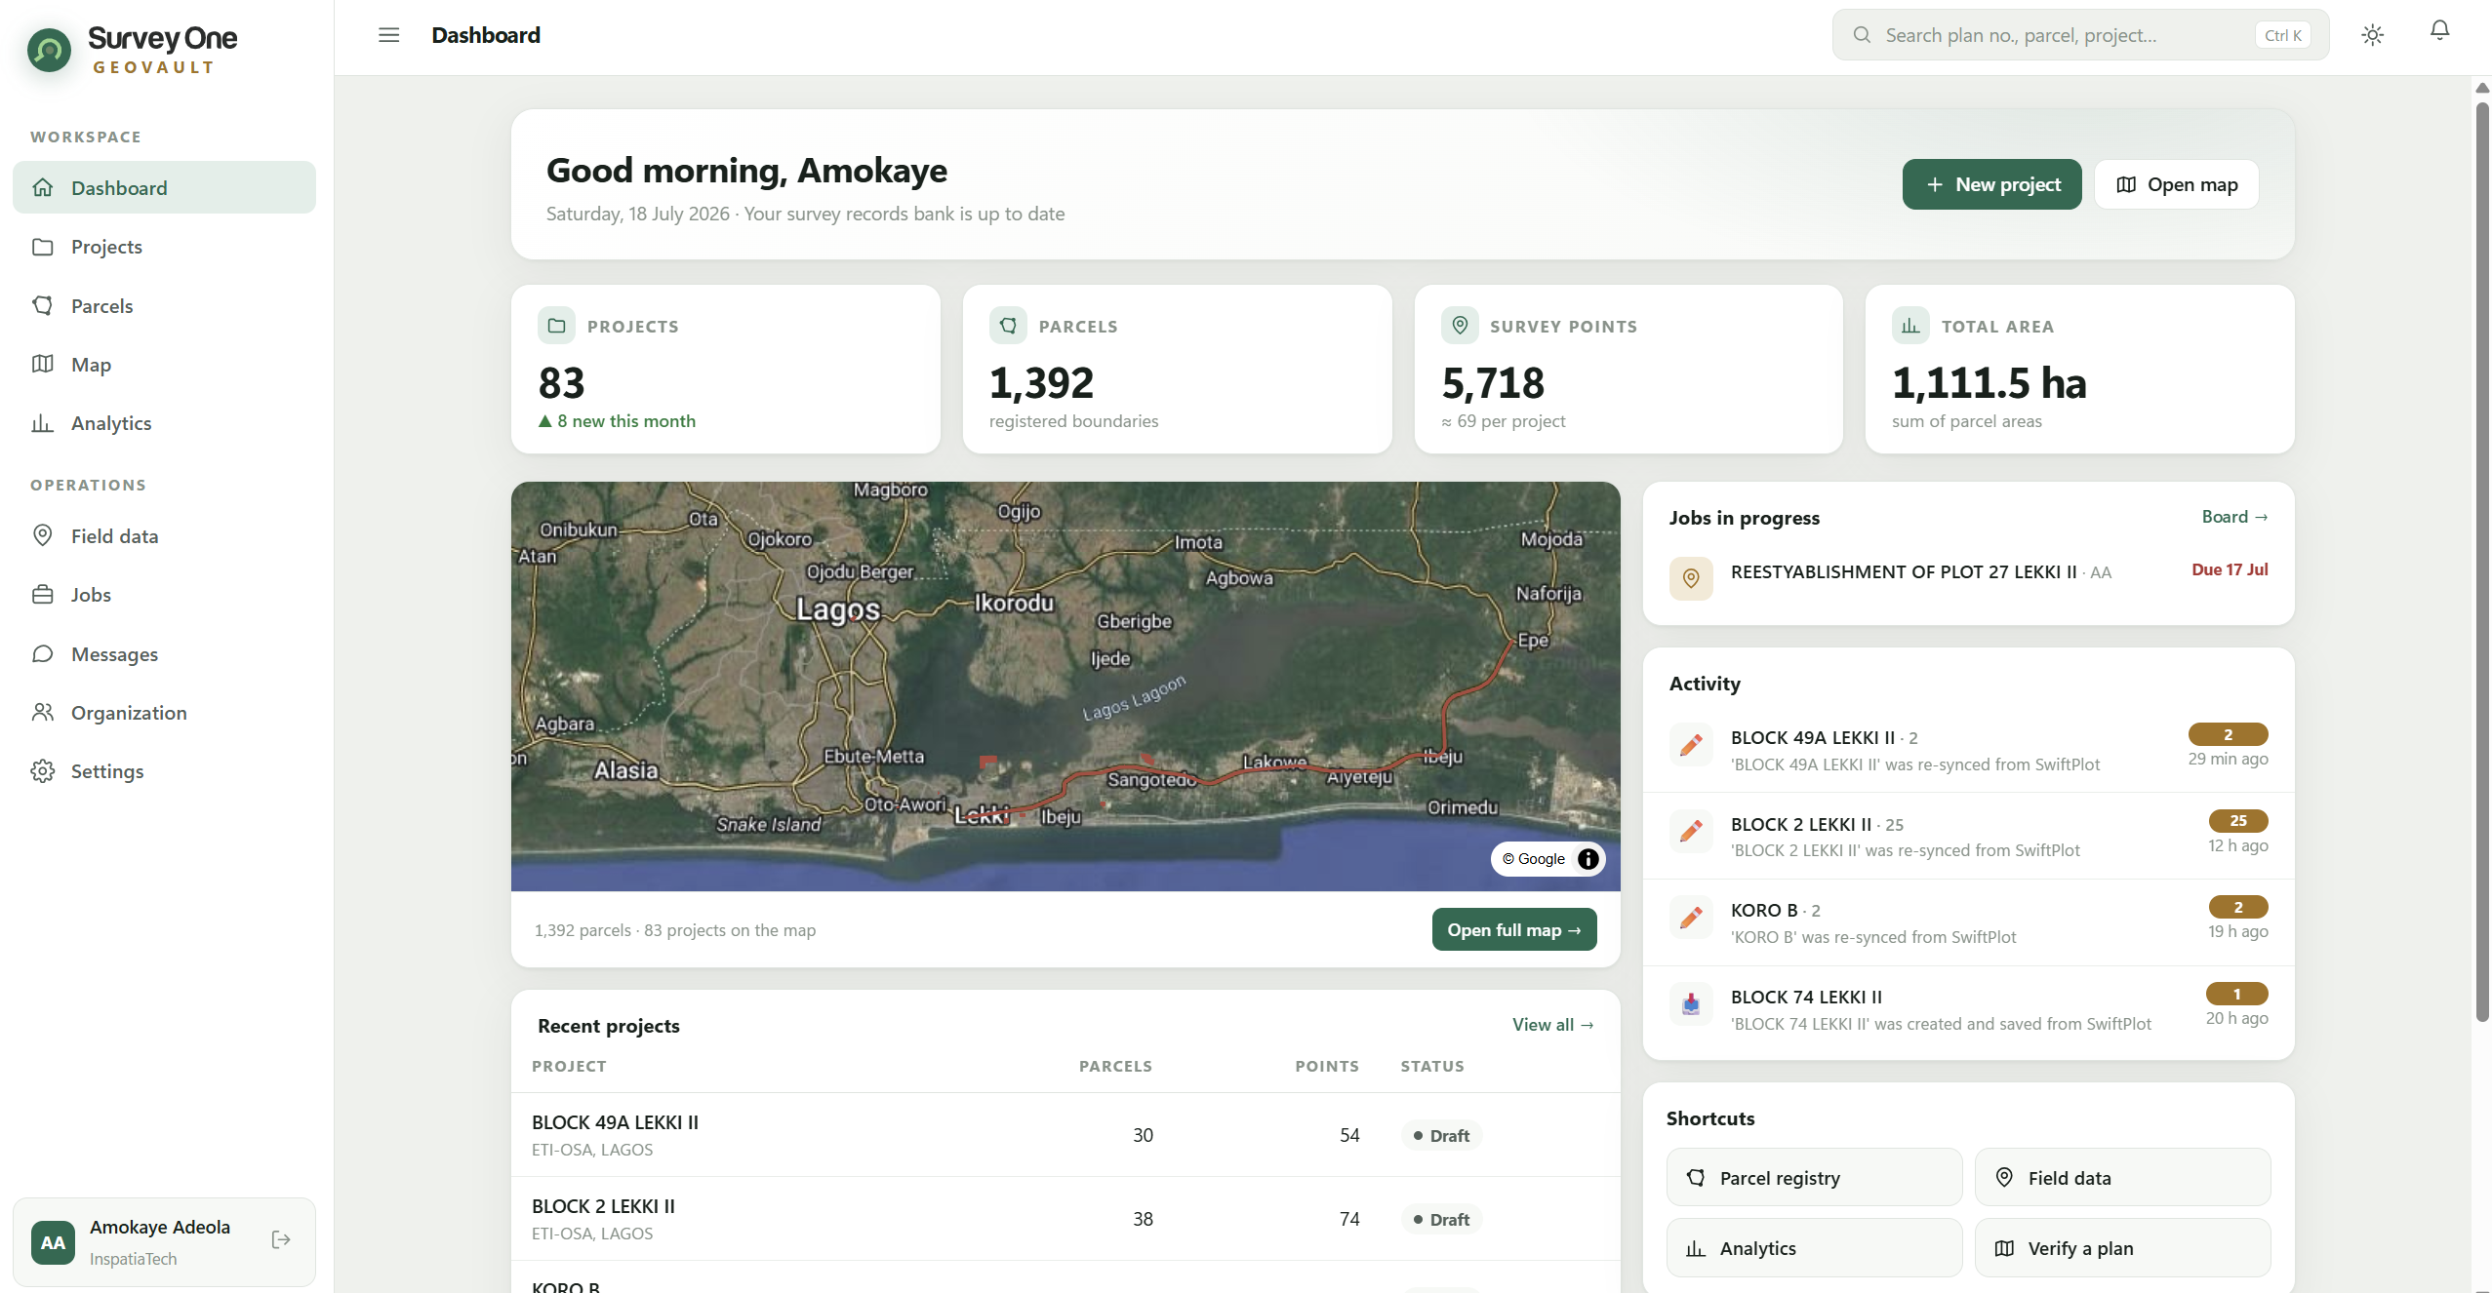Click KORO B activity title
The height and width of the screenshot is (1293, 2492).
click(x=1763, y=911)
